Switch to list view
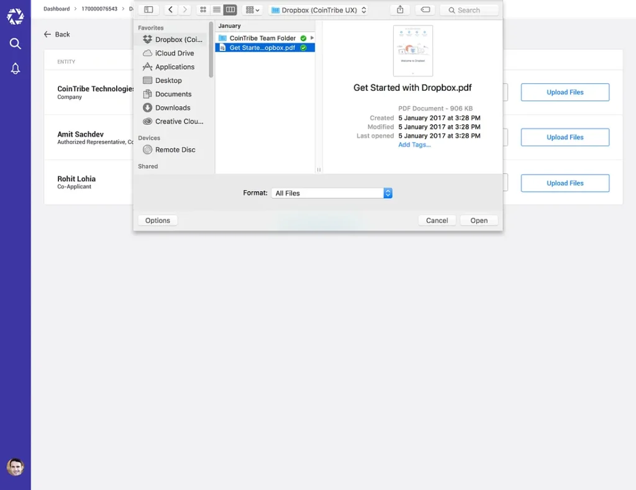This screenshot has width=636, height=490. [x=217, y=10]
